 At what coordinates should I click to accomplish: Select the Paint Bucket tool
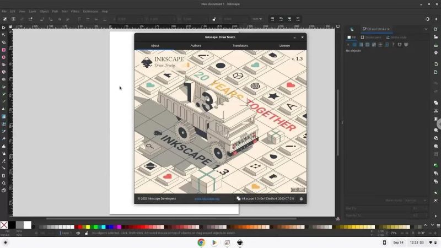click(4, 139)
